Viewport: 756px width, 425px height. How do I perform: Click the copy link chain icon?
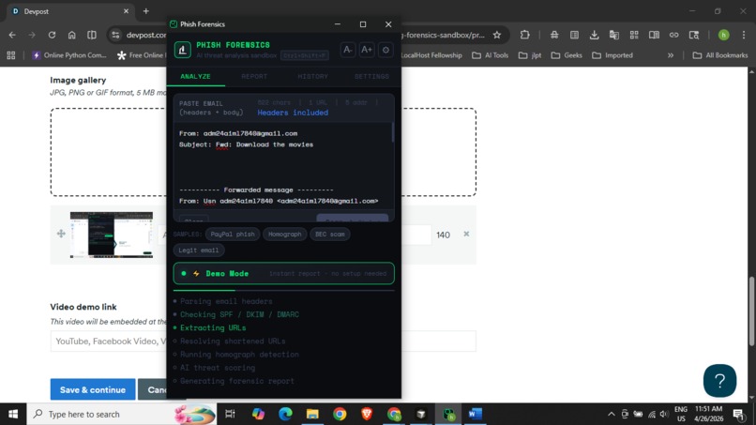(x=674, y=35)
